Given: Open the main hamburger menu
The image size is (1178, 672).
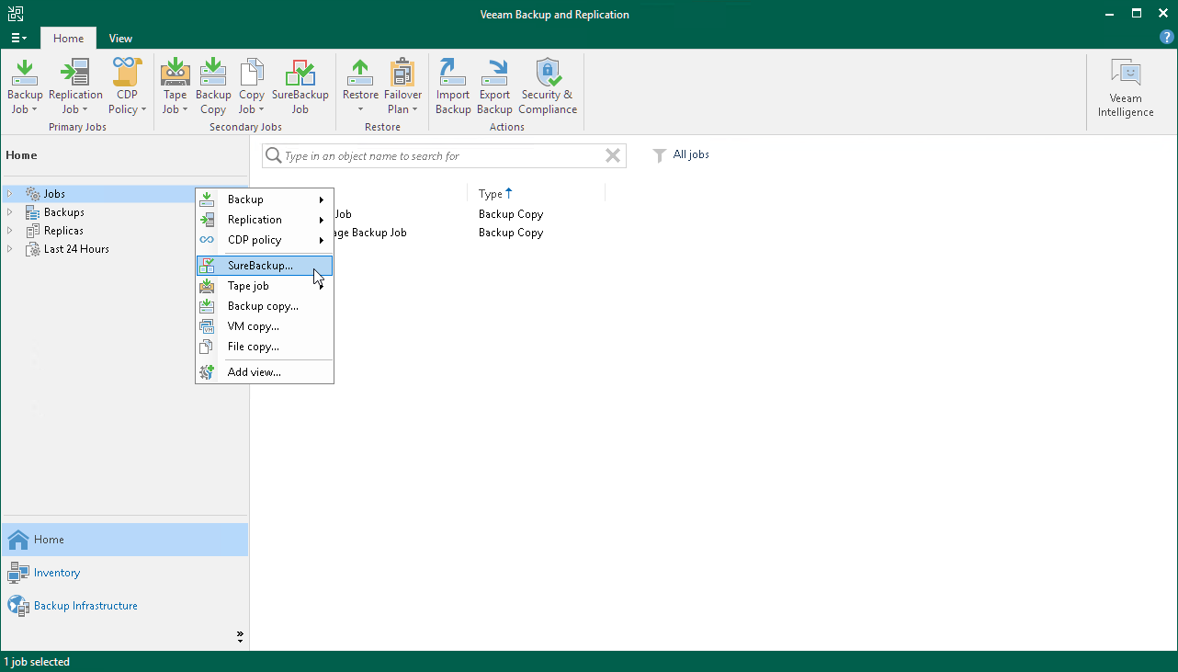Looking at the screenshot, I should pos(18,38).
